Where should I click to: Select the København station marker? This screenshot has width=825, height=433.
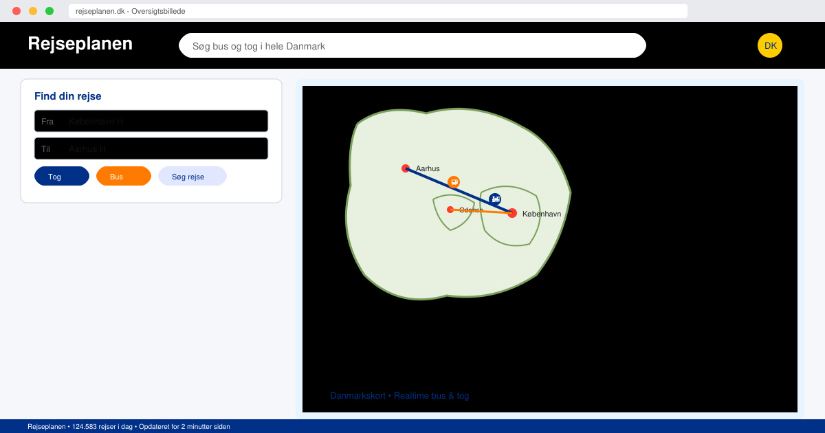click(512, 213)
